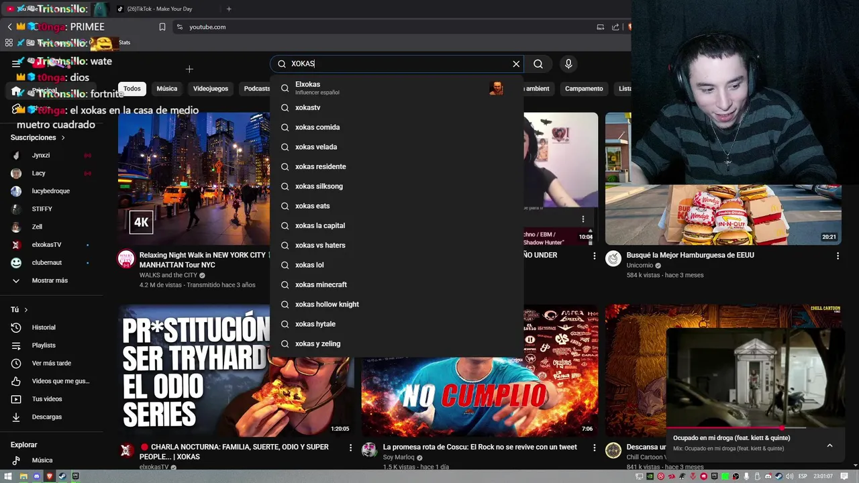
Task: Seek on the mini player progress bar
Action: click(755, 427)
